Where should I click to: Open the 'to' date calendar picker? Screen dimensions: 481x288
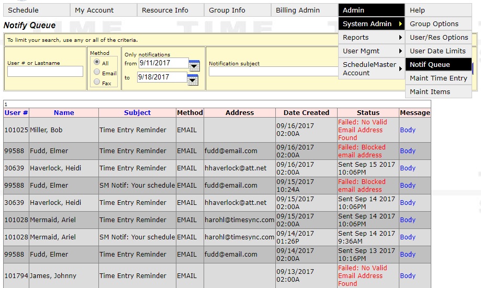click(x=193, y=79)
